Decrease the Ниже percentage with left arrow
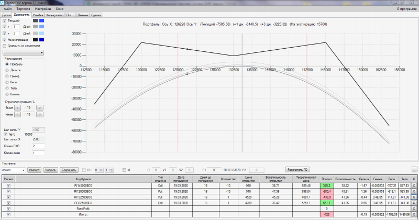Viewport: 419px width, 220px height. (x=17, y=114)
